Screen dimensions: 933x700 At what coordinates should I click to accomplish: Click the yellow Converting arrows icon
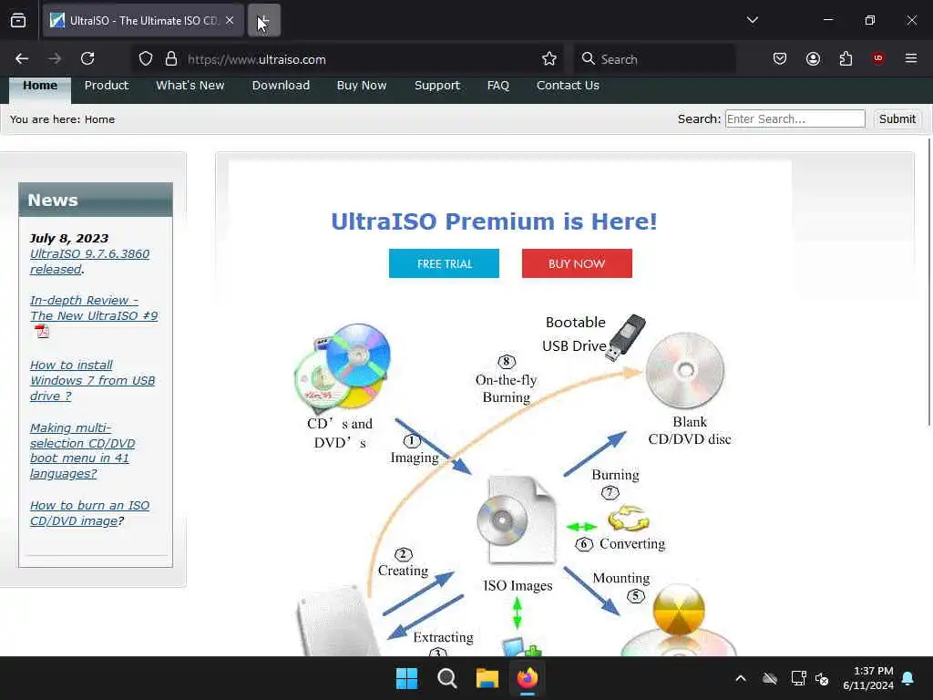click(629, 519)
